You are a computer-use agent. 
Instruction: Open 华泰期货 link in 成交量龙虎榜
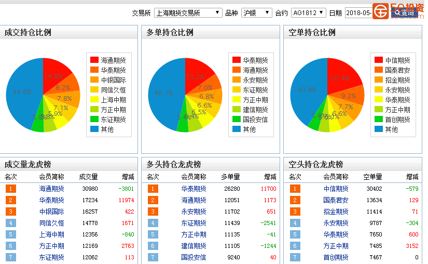(51, 200)
